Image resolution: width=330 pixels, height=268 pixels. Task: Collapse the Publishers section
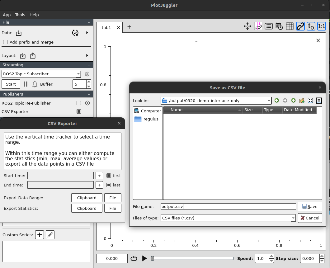tap(89, 94)
